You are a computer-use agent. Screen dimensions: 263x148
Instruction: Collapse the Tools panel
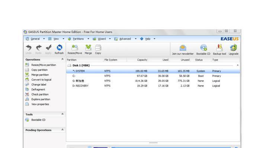pos(62,114)
